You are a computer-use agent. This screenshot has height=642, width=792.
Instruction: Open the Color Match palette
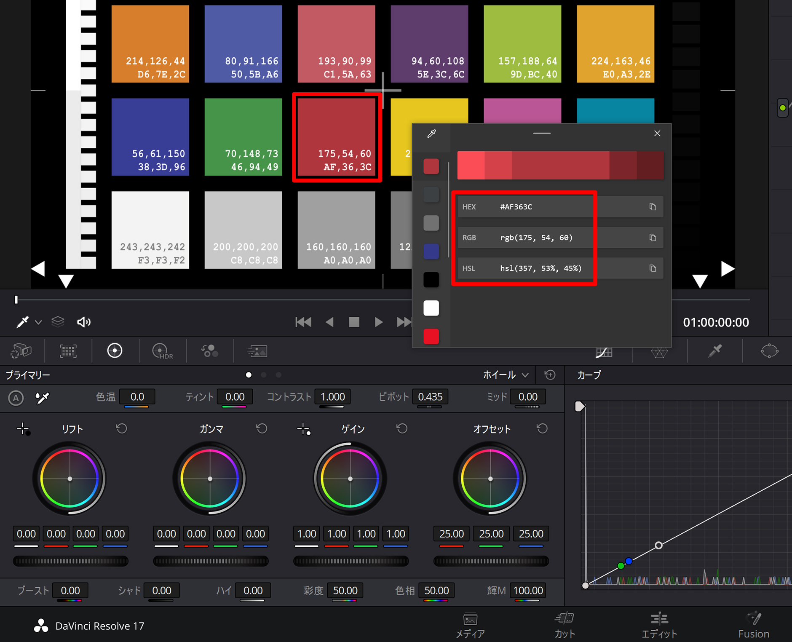pyautogui.click(x=68, y=351)
